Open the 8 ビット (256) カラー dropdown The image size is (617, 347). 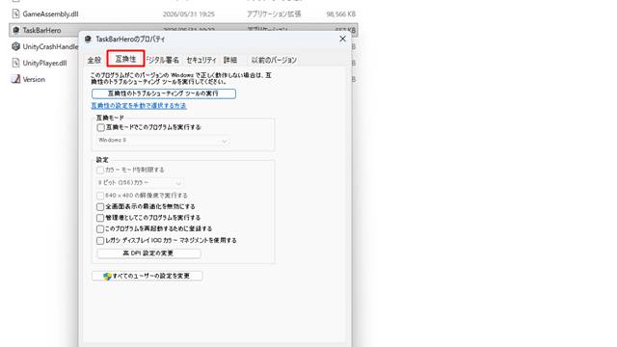[x=139, y=183]
